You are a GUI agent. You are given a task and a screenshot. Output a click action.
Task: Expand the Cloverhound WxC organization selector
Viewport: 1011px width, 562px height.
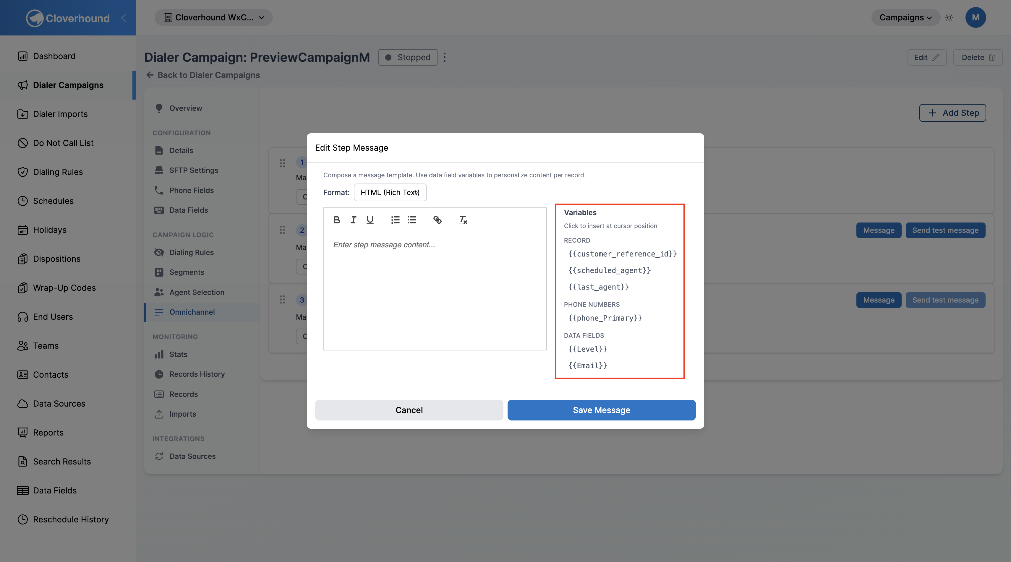click(x=213, y=18)
